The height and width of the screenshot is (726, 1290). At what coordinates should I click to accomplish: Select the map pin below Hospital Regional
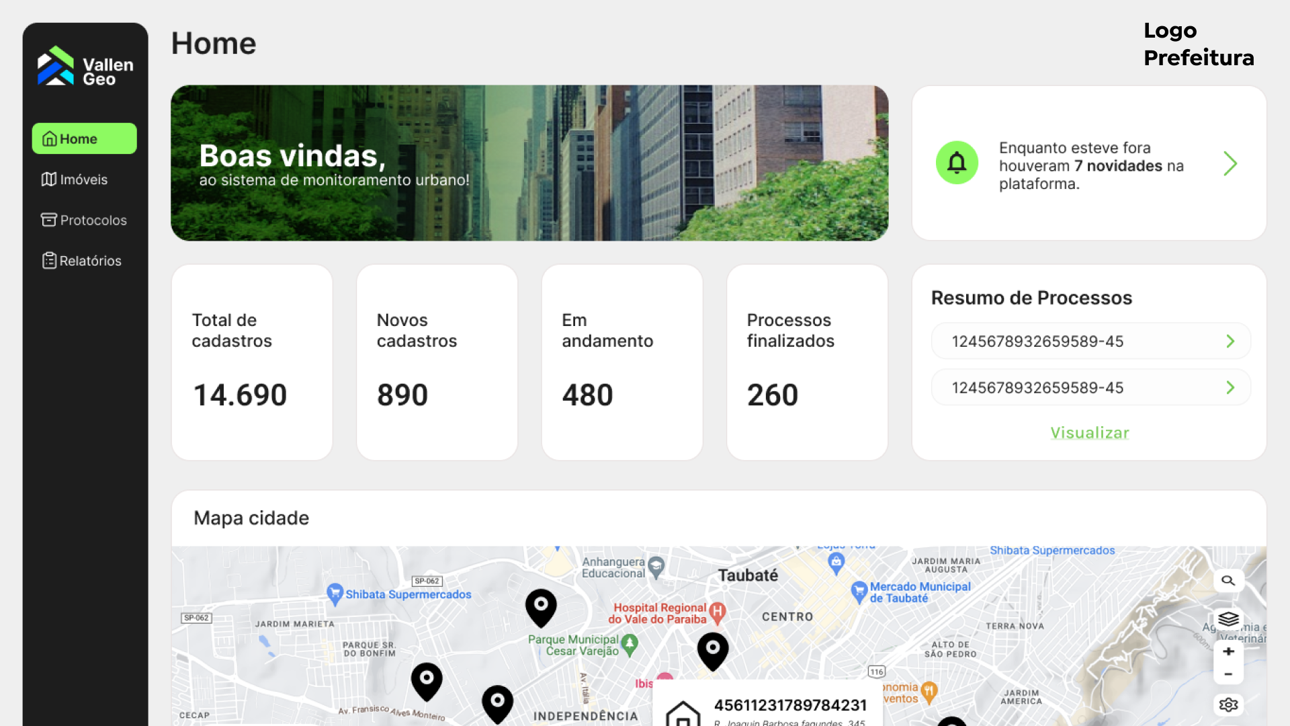[x=713, y=650]
